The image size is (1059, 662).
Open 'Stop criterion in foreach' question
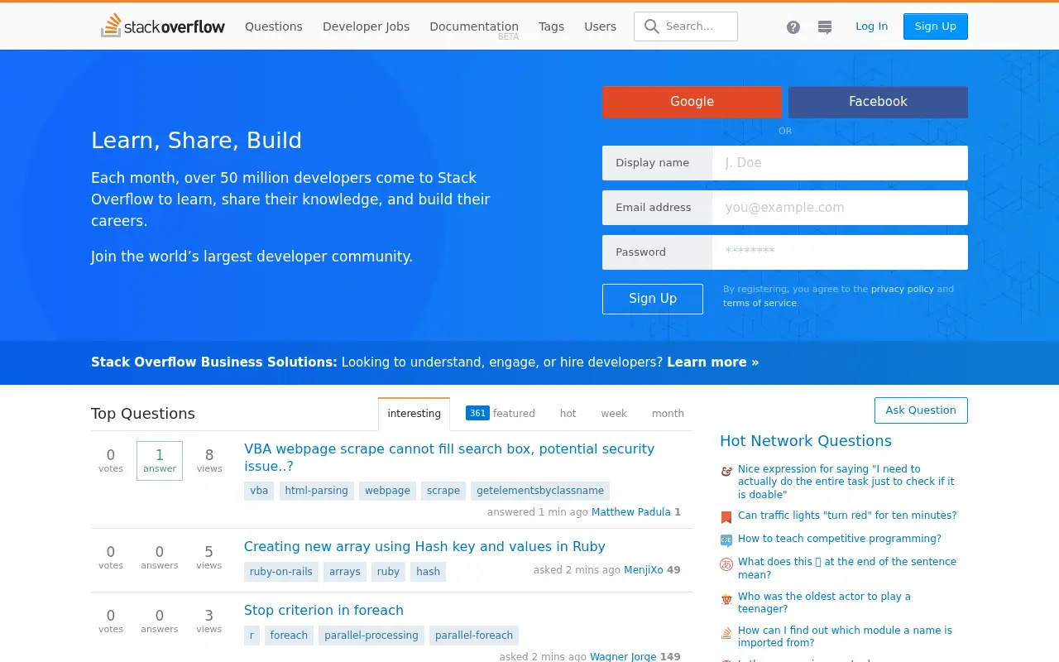(x=323, y=611)
